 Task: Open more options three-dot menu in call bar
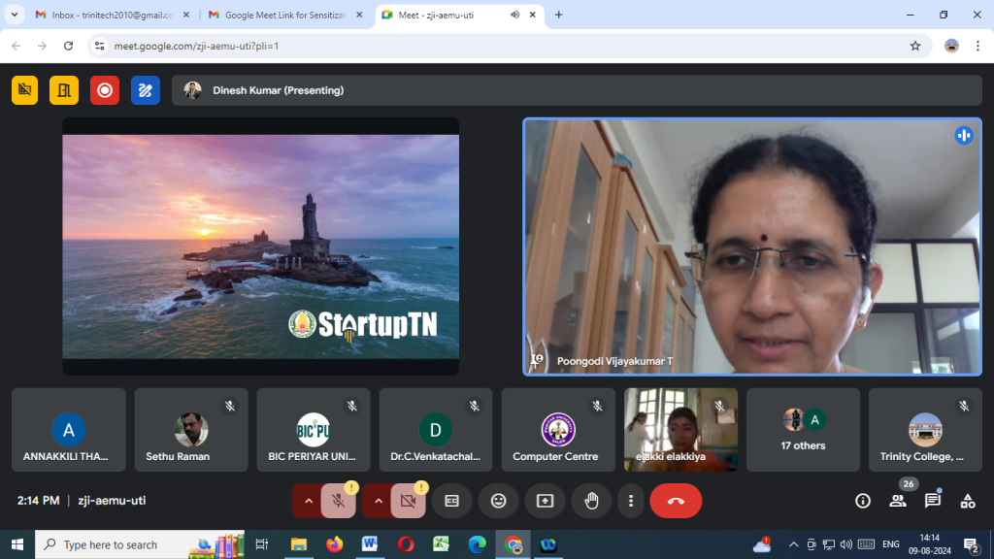[x=631, y=501]
